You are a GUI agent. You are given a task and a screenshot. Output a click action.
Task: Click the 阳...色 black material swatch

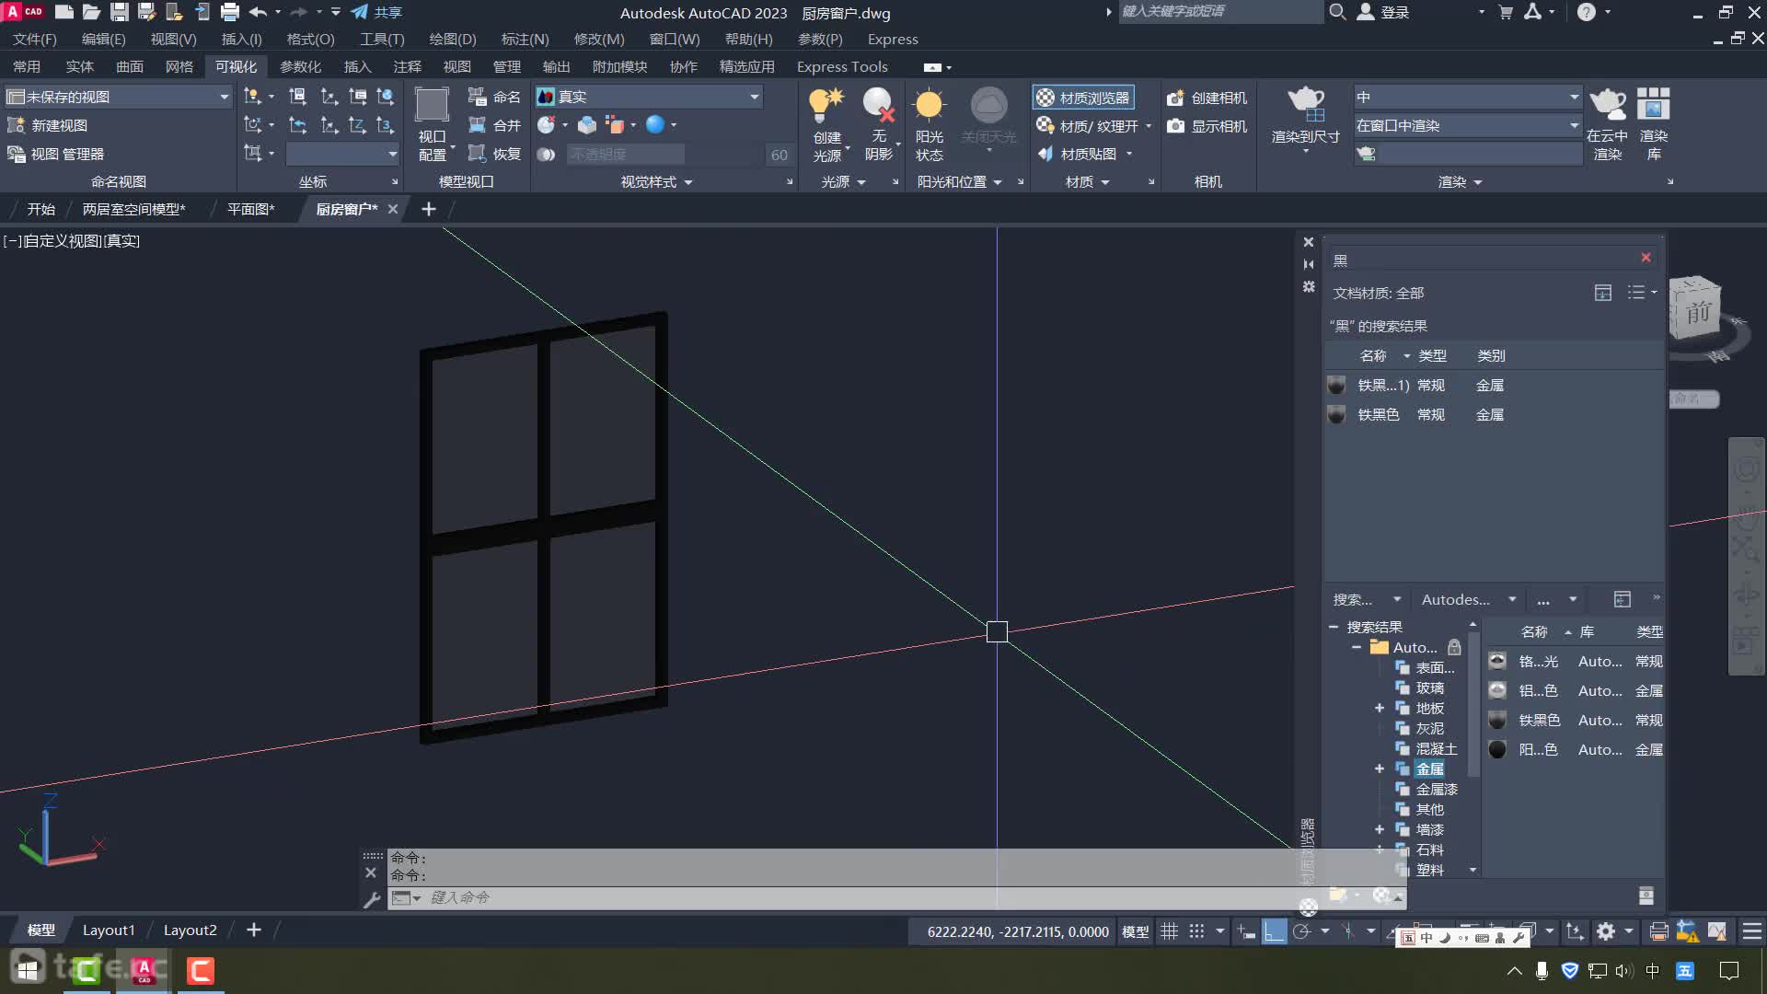click(1497, 750)
